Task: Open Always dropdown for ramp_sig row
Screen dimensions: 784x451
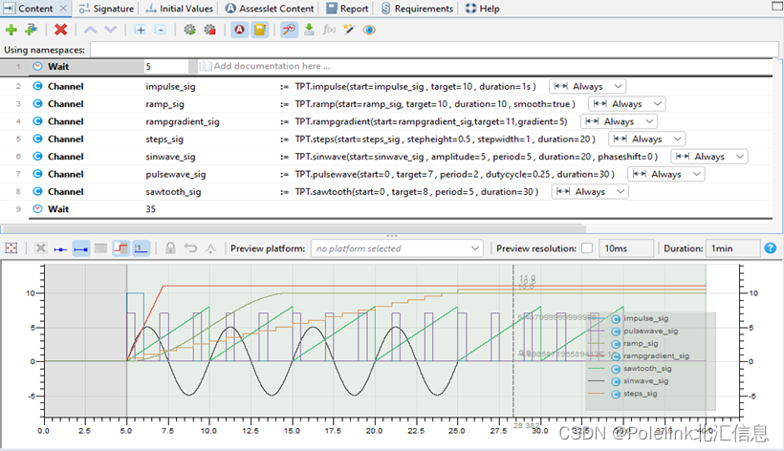Action: point(627,104)
